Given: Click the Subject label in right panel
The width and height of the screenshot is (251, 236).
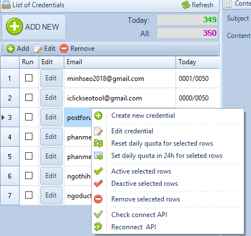Looking at the screenshot, I should 238,18.
